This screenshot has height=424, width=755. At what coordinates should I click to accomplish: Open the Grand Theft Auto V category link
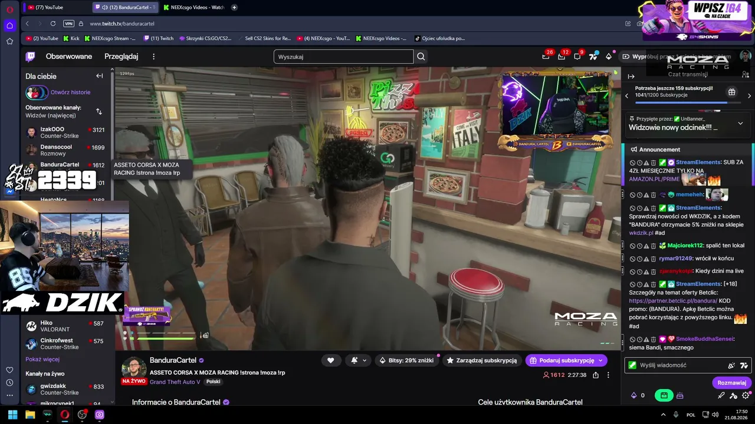[175, 382]
